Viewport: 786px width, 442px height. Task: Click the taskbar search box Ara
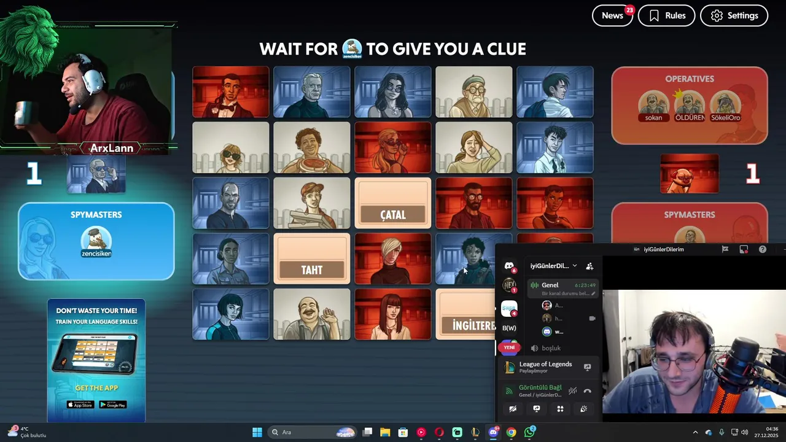point(313,432)
